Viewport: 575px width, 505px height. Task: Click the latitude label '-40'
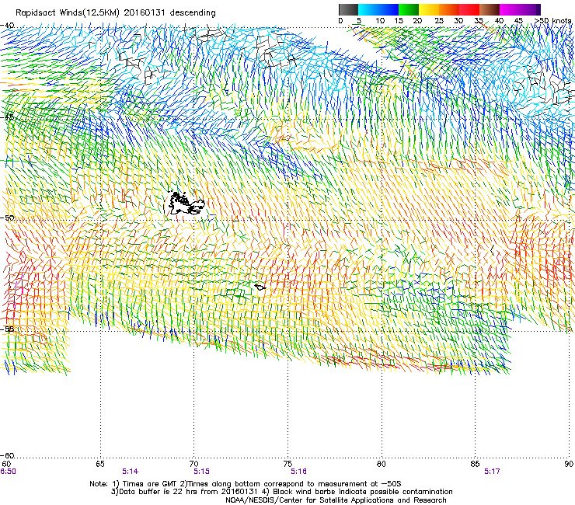[7, 26]
